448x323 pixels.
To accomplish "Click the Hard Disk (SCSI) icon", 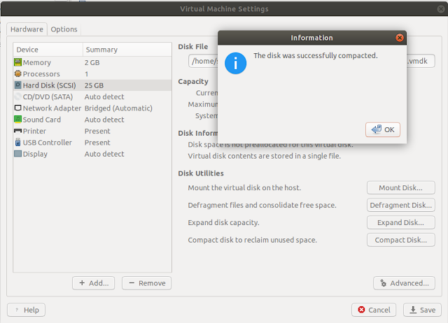I will point(18,85).
